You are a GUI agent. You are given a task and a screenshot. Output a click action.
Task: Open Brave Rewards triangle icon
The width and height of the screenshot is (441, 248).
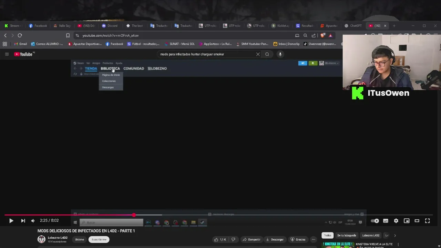[330, 35]
